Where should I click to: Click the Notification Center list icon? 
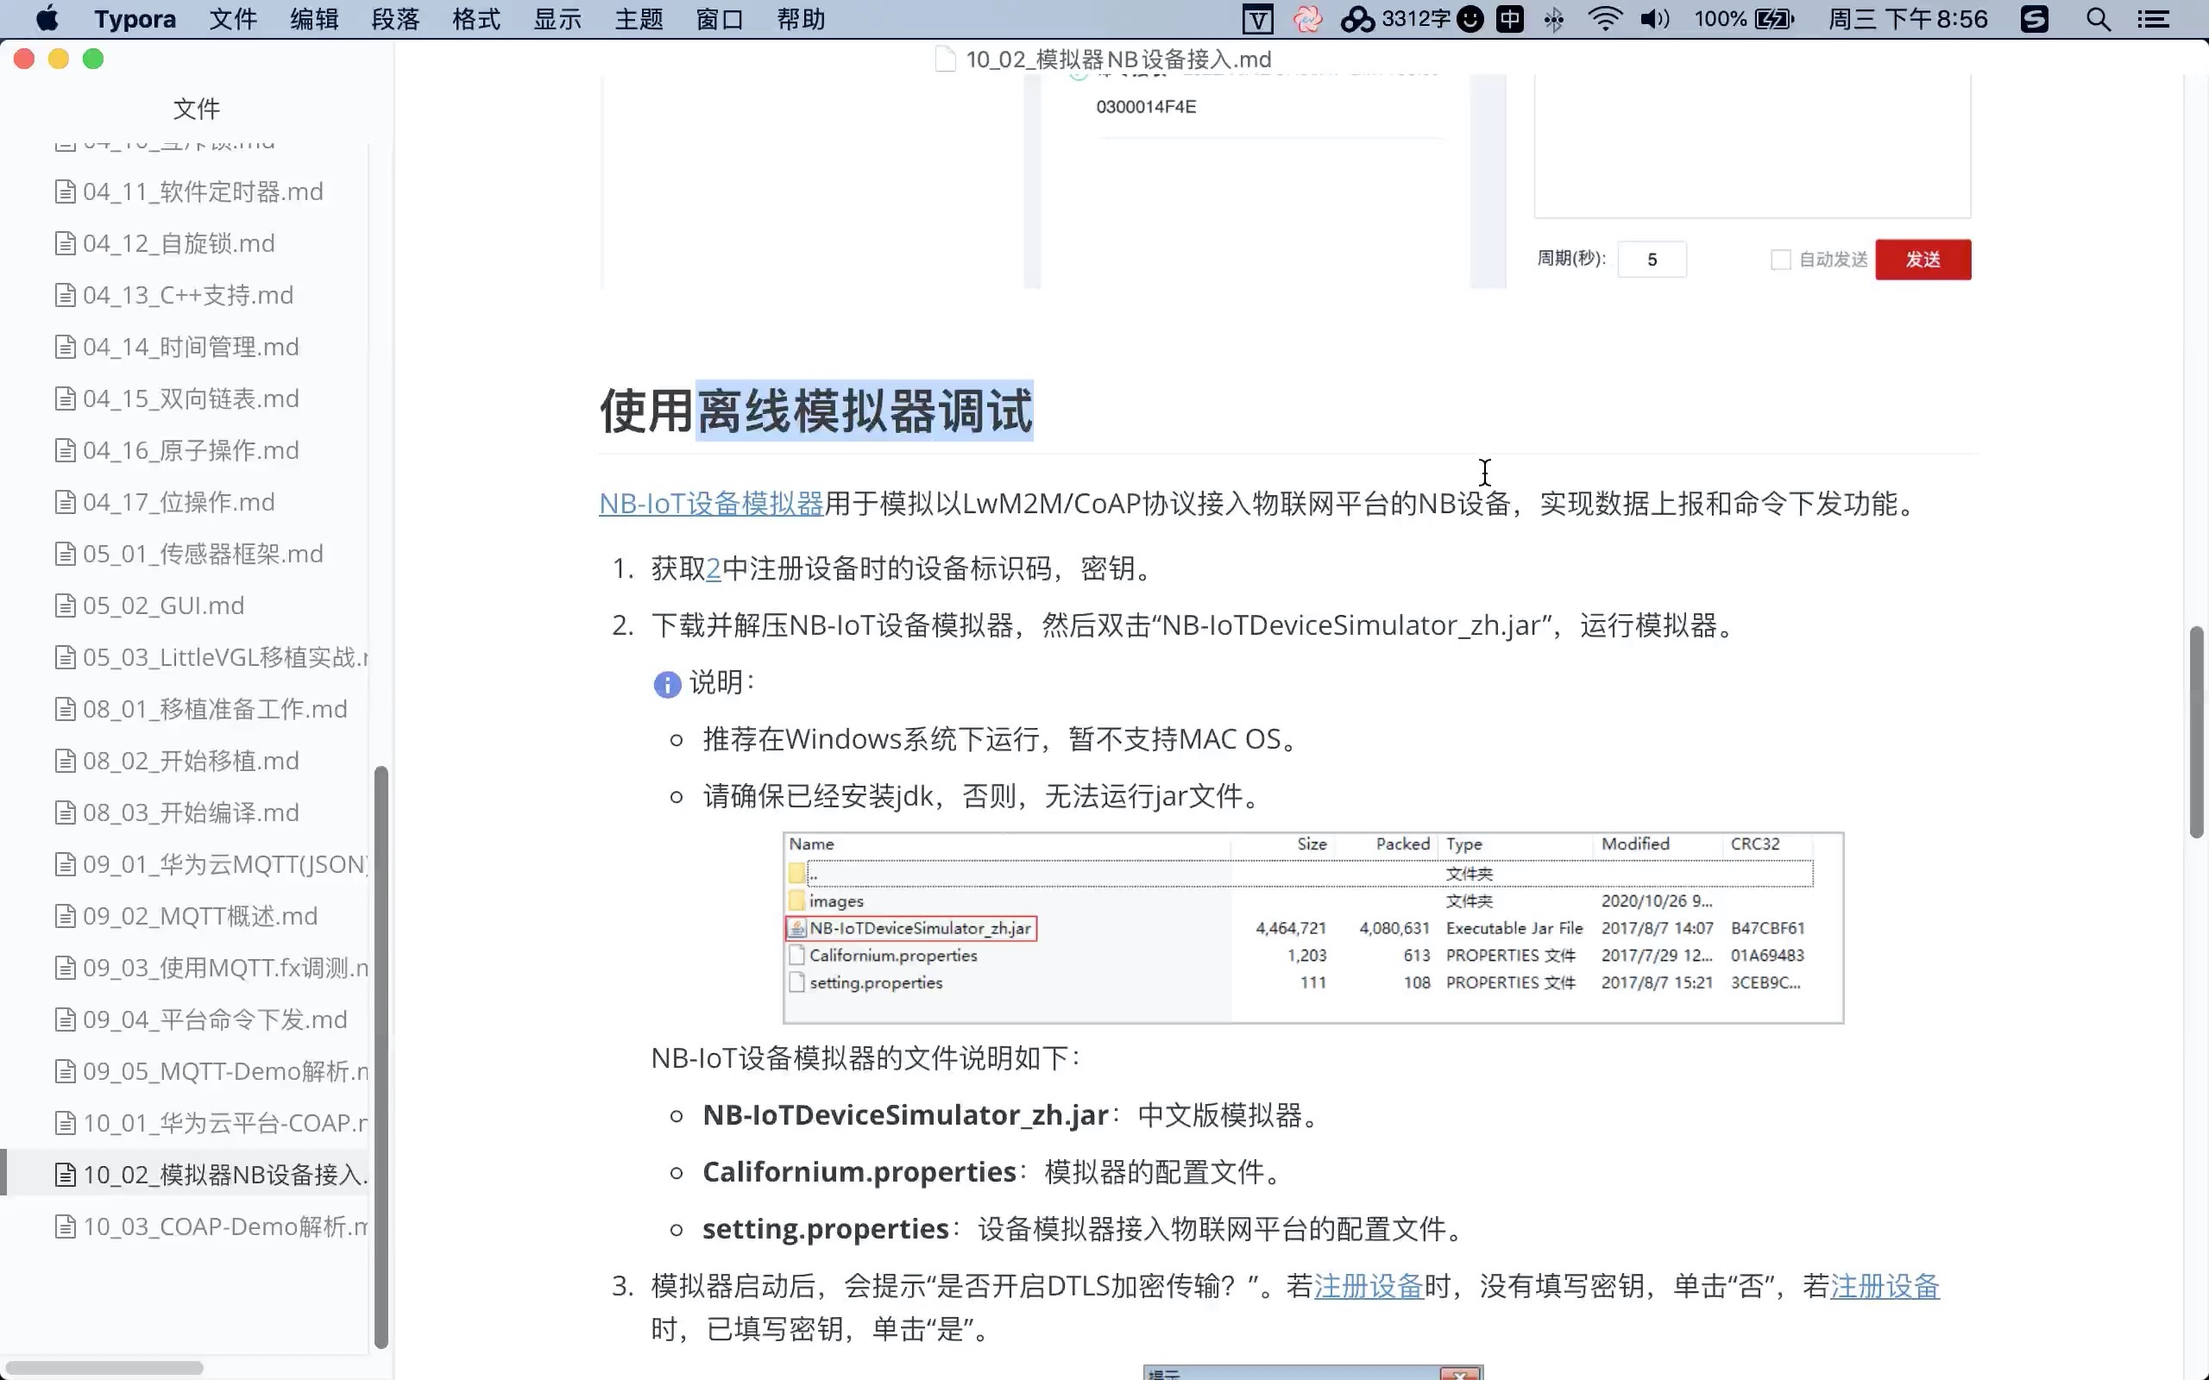2155,19
